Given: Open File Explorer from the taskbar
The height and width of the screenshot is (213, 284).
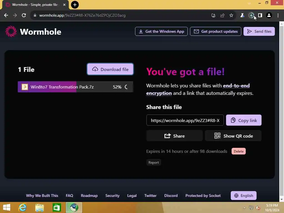Looking at the screenshot, I should pos(39,207).
